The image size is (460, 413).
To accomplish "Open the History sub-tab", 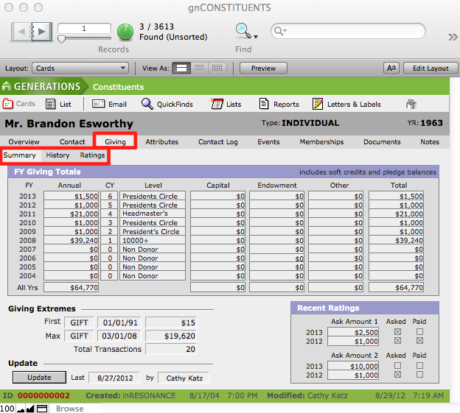I will [57, 155].
